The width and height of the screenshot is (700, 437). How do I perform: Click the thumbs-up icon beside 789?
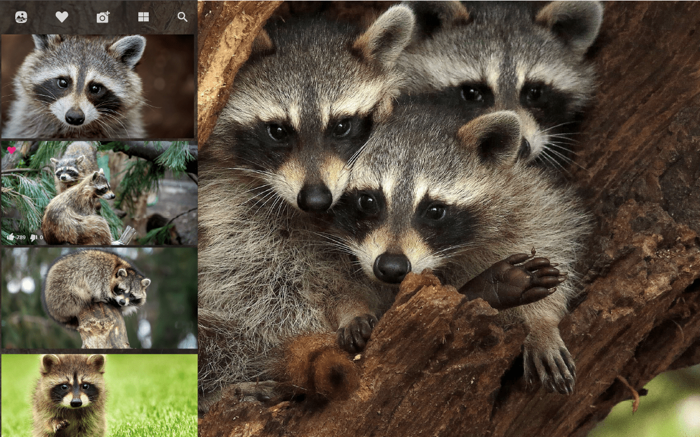[x=10, y=237]
